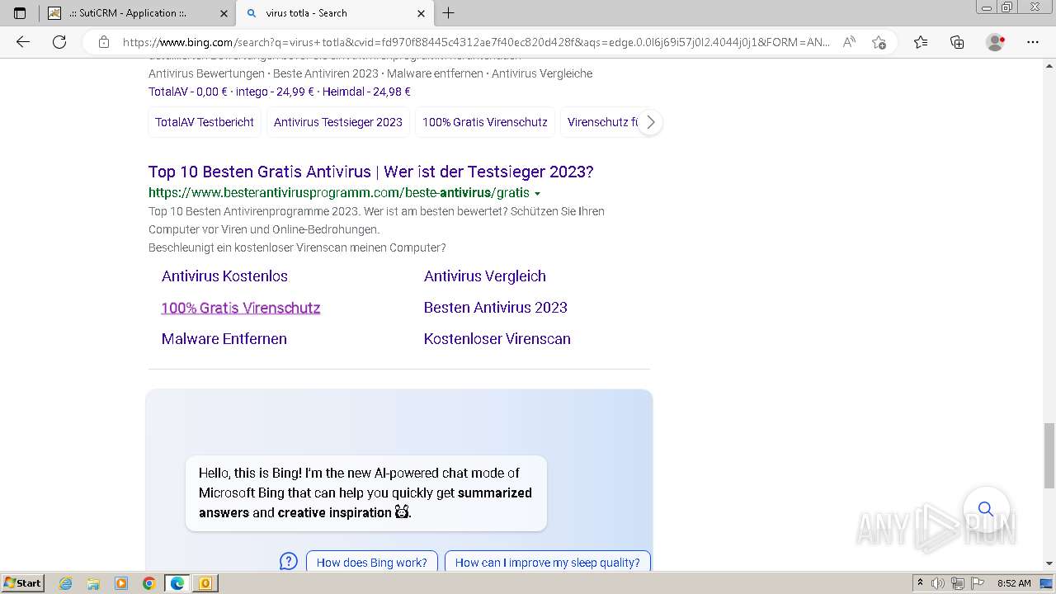Show more related chips with arrow

click(650, 122)
